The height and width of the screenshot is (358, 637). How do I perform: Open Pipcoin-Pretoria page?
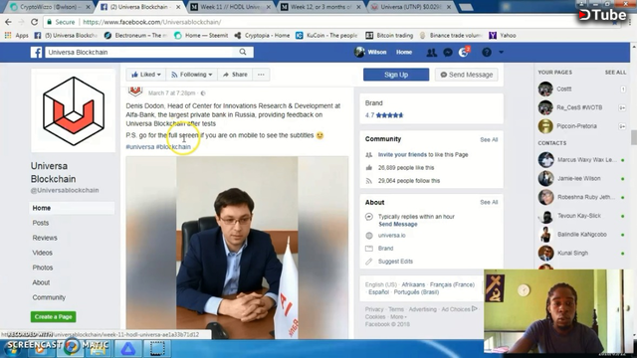[x=581, y=126]
